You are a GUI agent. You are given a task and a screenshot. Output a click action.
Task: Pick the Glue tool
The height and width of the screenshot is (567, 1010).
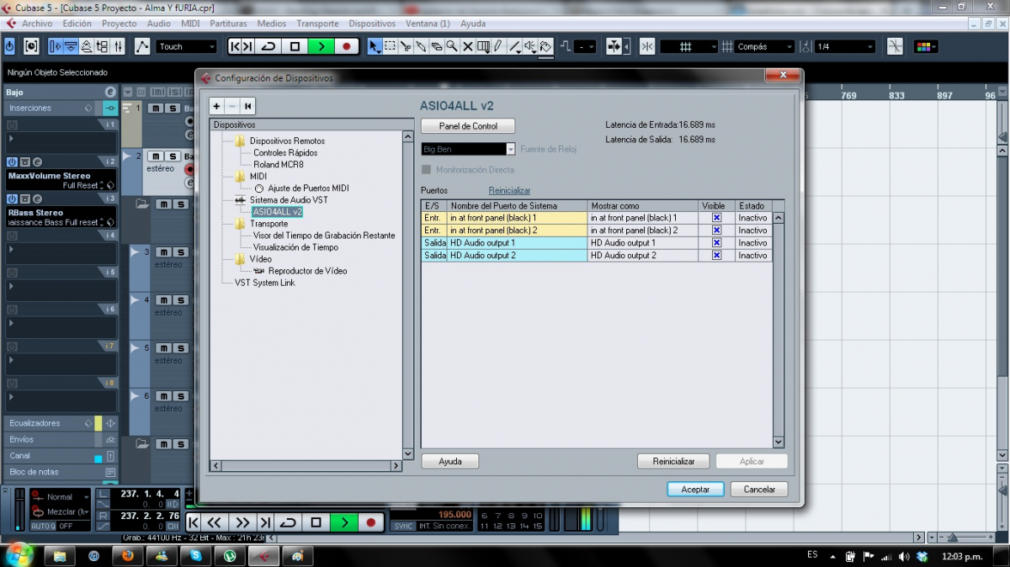point(421,46)
